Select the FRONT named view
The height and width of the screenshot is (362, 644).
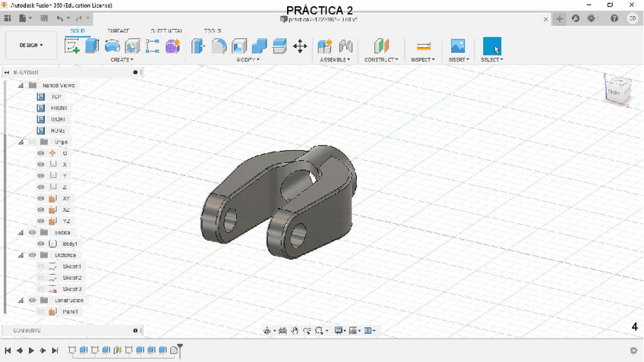click(58, 108)
